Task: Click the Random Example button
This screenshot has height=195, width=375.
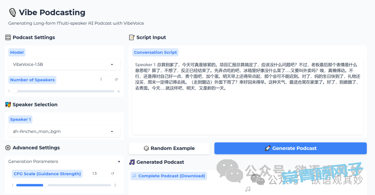Action: pyautogui.click(x=169, y=148)
